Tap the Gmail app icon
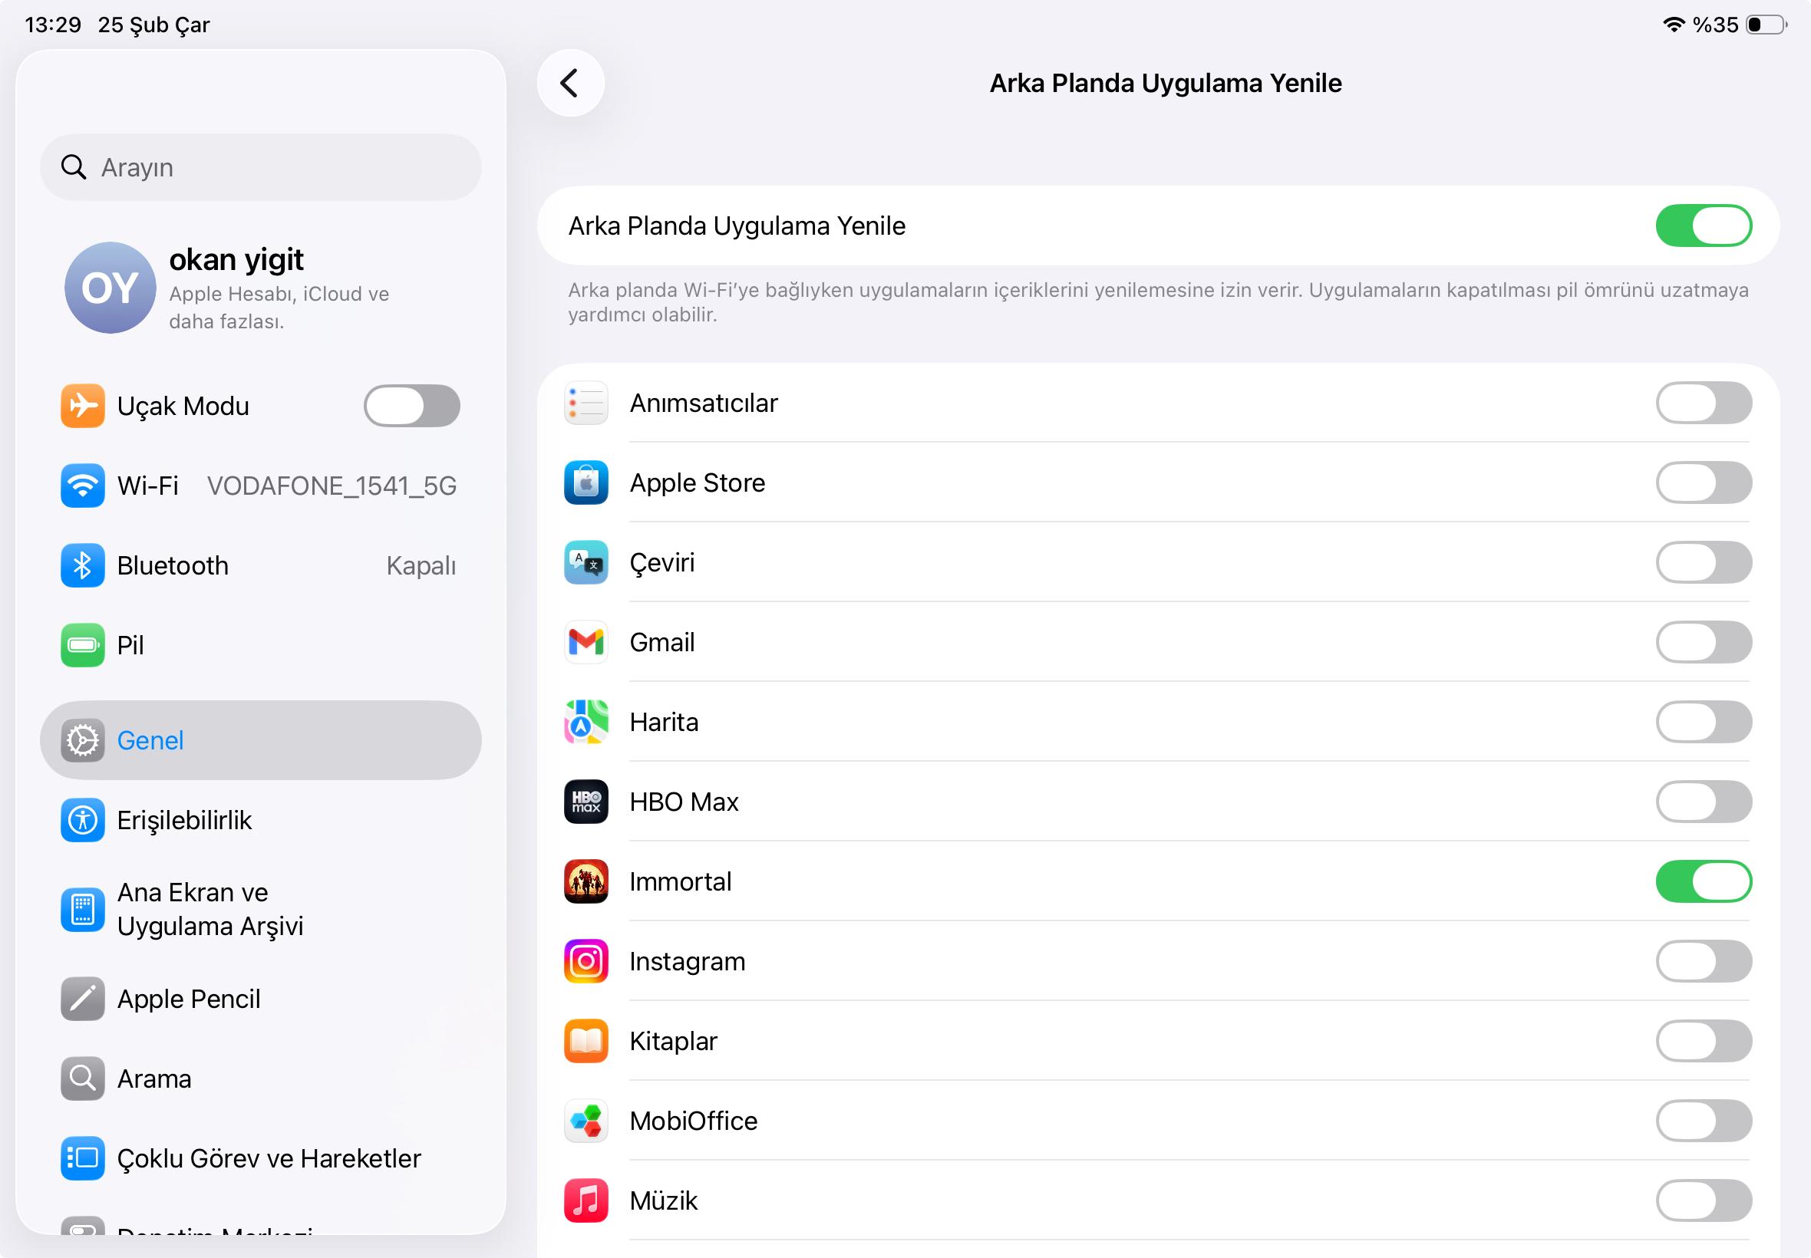Screen dimensions: 1811x1258 586,641
